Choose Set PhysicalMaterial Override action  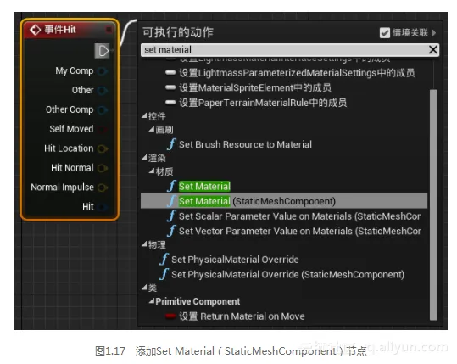(x=235, y=260)
